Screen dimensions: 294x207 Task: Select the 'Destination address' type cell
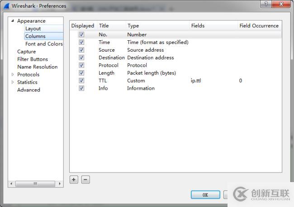click(151, 58)
